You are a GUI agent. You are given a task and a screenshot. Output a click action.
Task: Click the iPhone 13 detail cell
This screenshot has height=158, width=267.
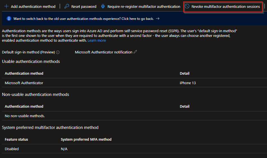[188, 83]
